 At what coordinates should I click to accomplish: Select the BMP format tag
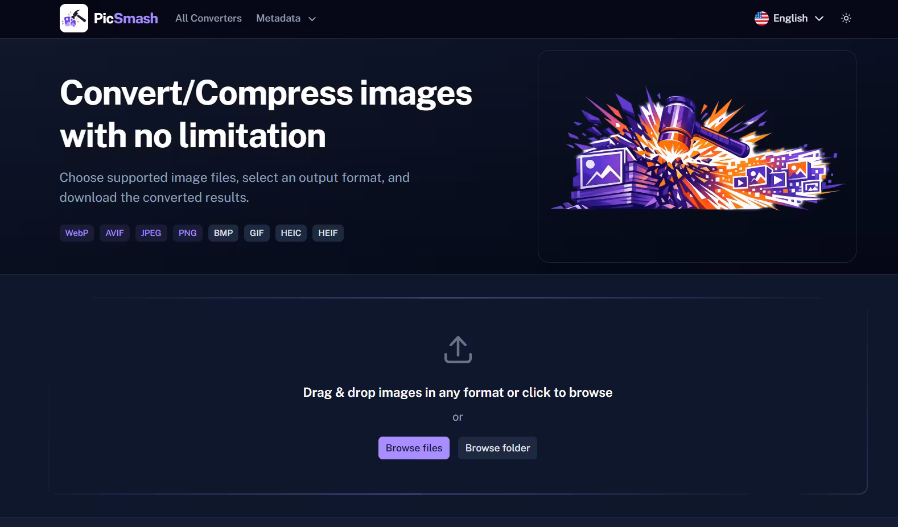223,233
